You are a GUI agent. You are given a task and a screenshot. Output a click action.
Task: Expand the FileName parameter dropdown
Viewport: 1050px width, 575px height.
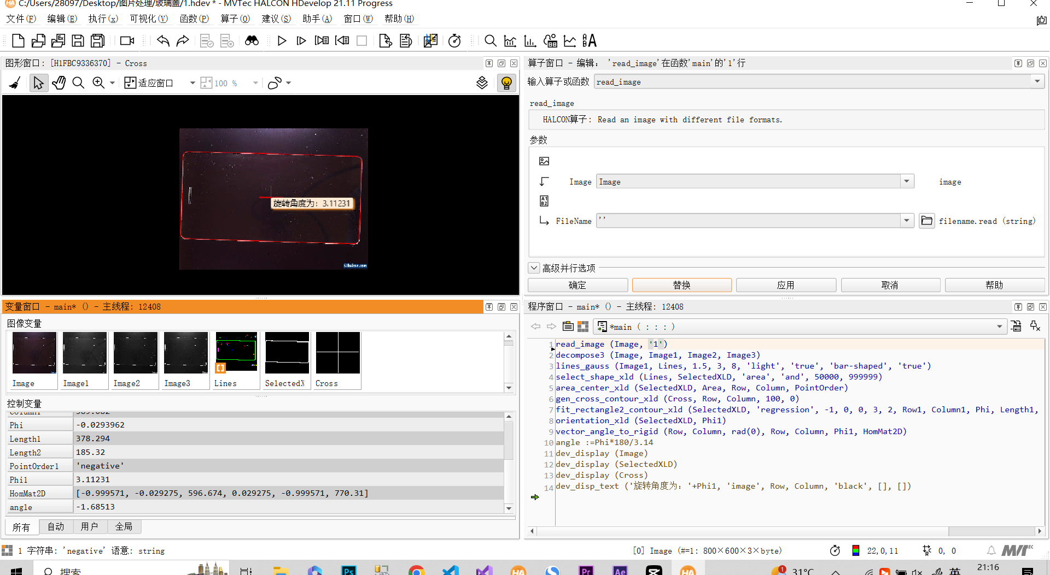coord(907,221)
